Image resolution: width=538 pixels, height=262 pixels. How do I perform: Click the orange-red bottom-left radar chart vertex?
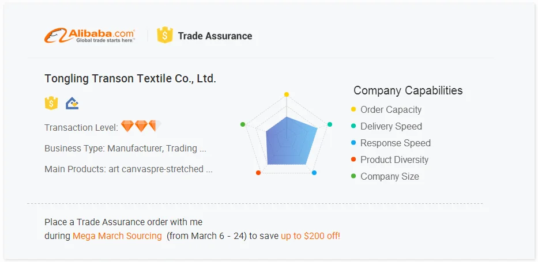(258, 173)
